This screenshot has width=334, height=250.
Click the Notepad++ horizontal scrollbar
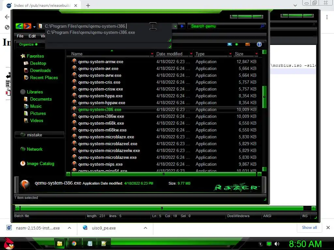162,208
